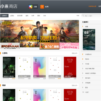Open the V10 version selector

point(78,16)
